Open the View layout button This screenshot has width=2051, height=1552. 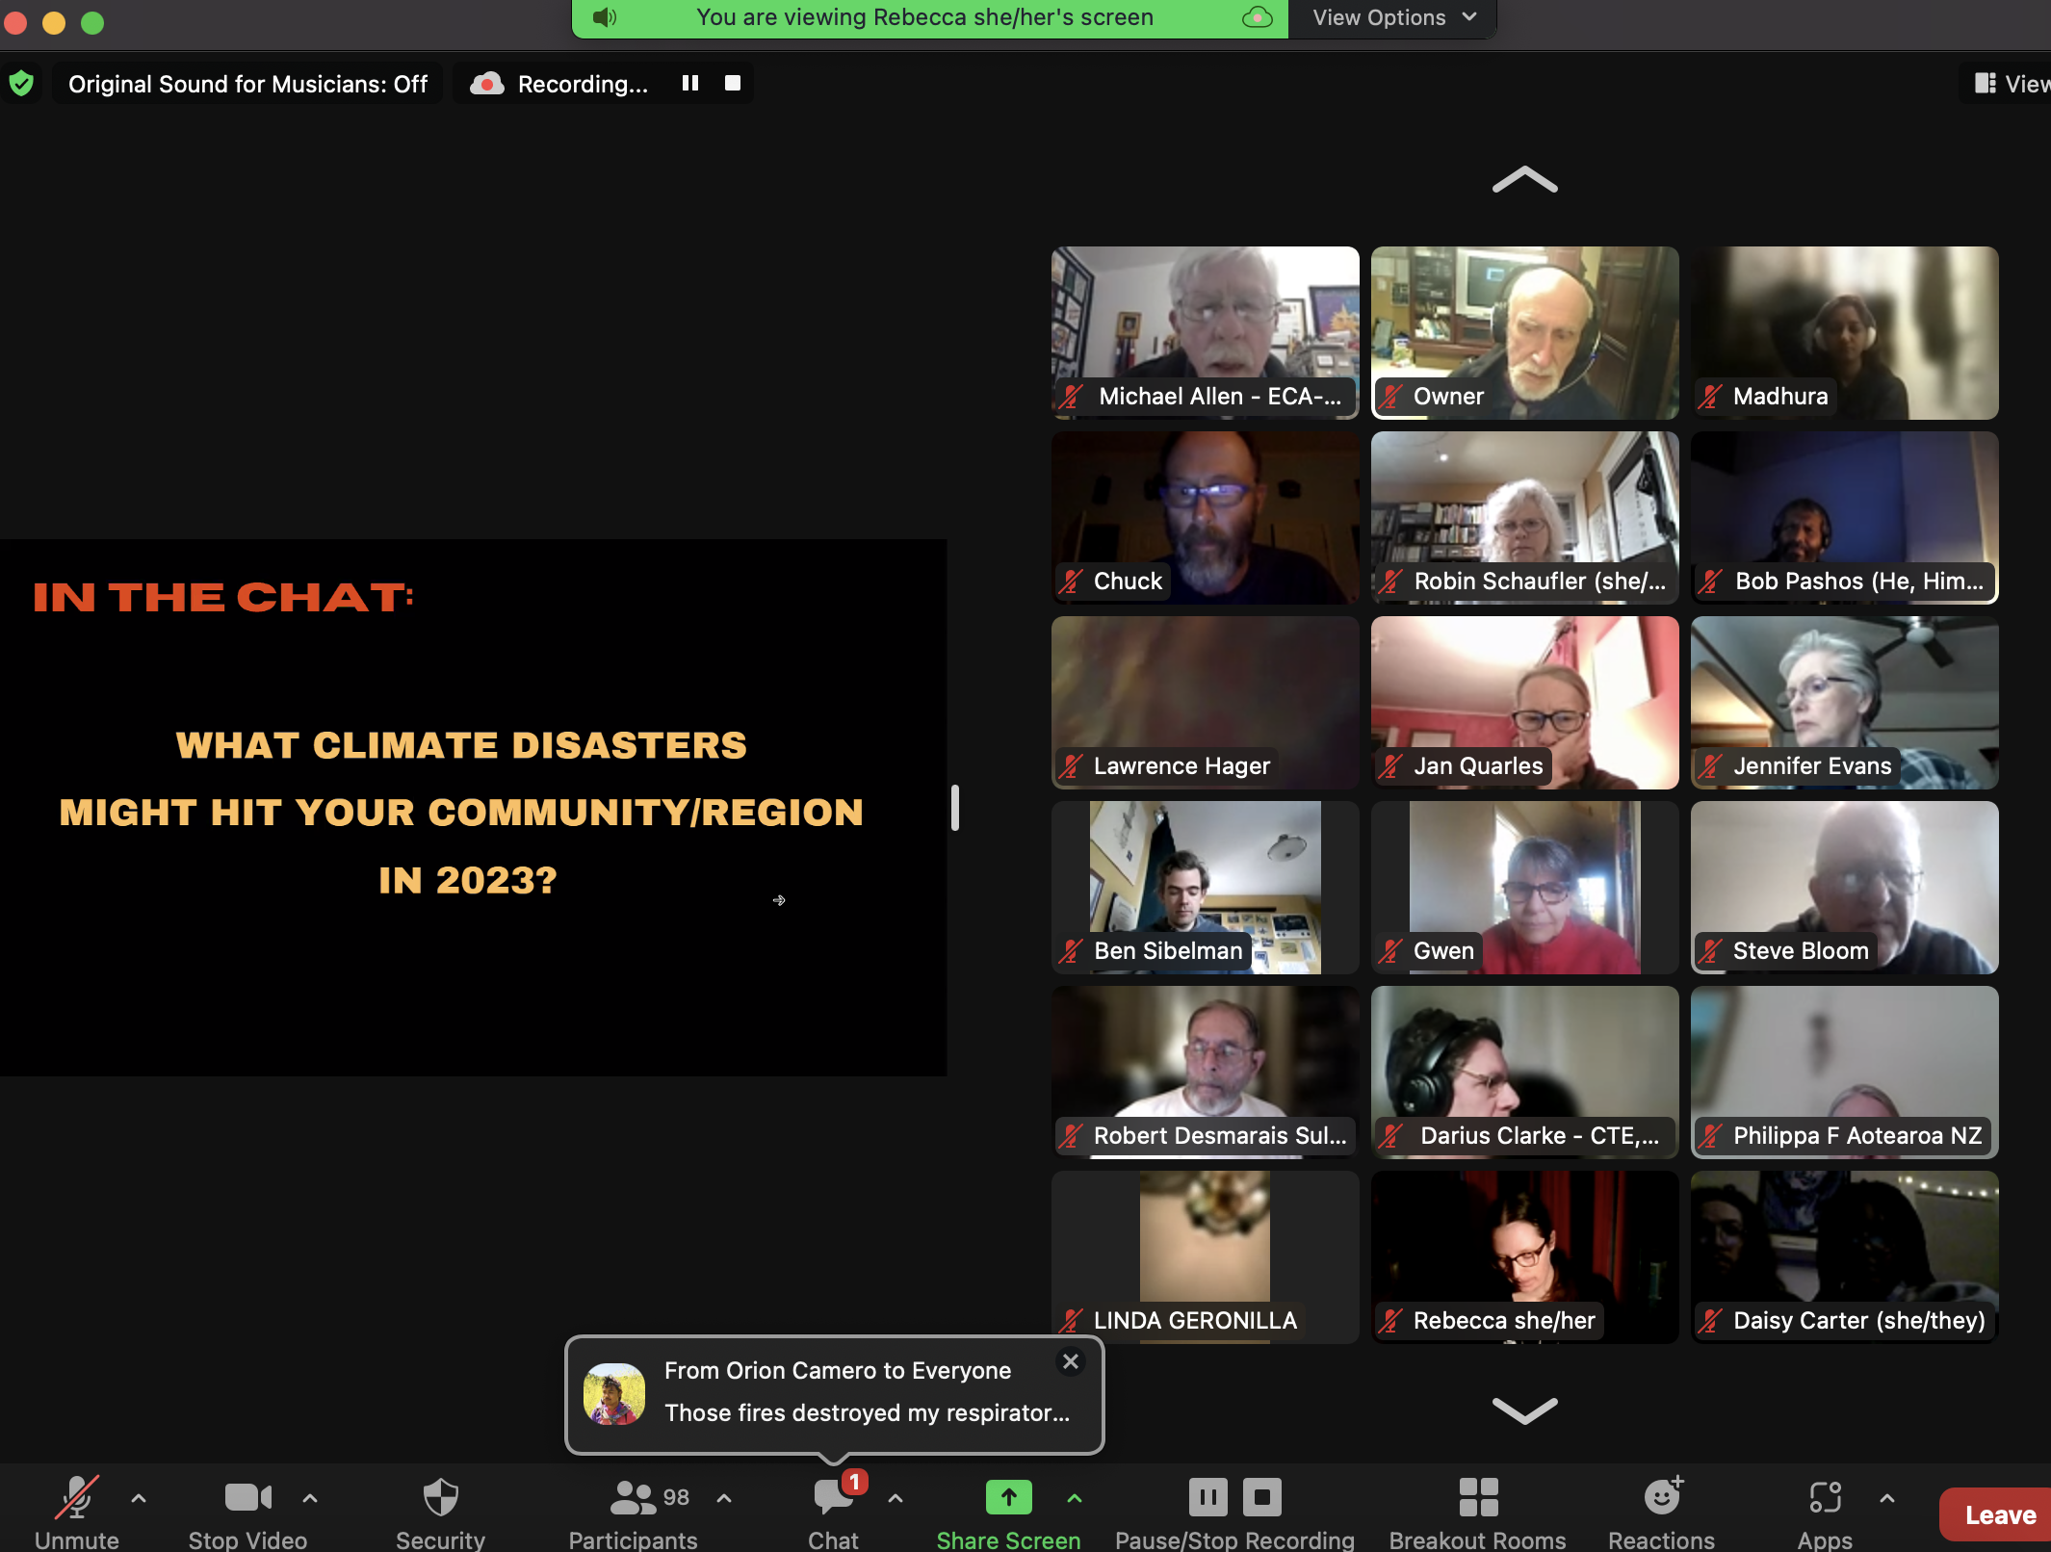(2011, 84)
